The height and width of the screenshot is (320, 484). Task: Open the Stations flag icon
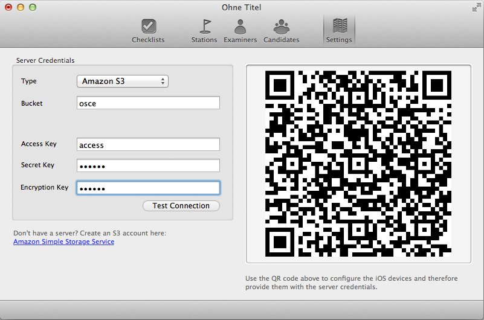pyautogui.click(x=205, y=27)
